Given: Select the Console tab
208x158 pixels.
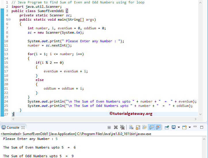Looking at the screenshot, I should (x=13, y=128).
